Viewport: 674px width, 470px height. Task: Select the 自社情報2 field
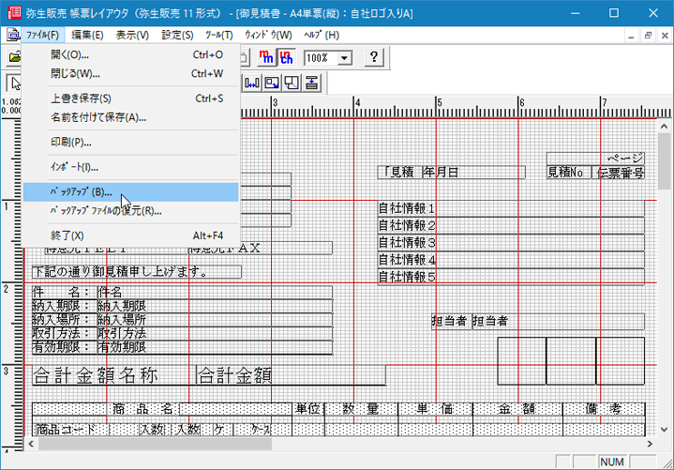point(511,225)
